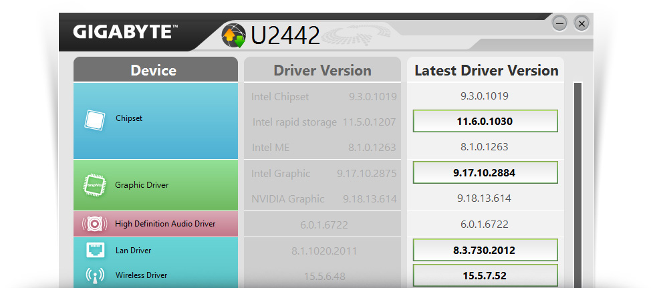Click the Intel rapid storage entry
The width and height of the screenshot is (651, 288).
pyautogui.click(x=294, y=122)
